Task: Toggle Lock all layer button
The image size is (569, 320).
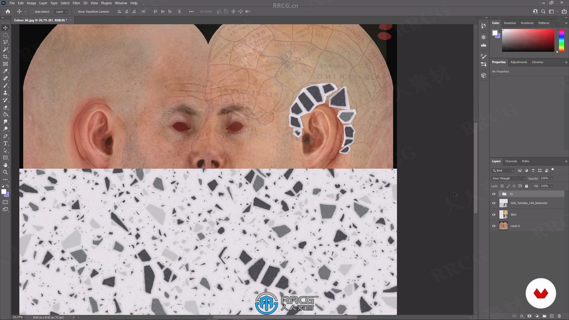Action: 527,186
